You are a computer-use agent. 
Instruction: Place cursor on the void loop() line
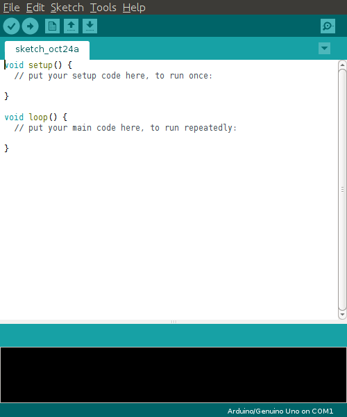[x=36, y=117]
